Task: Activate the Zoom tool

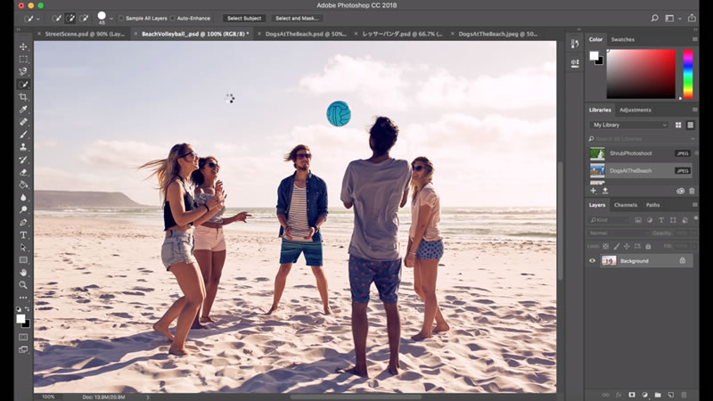Action: [23, 284]
